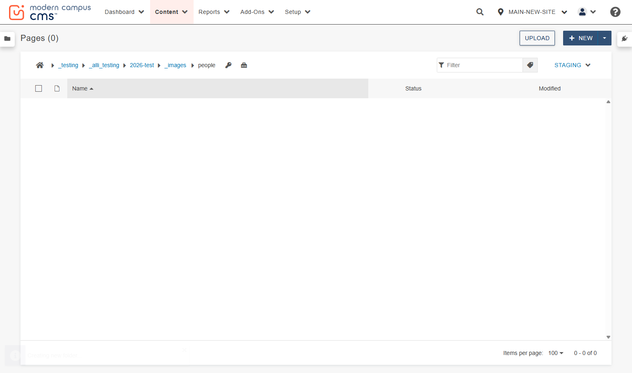Open the help question mark icon

(615, 12)
